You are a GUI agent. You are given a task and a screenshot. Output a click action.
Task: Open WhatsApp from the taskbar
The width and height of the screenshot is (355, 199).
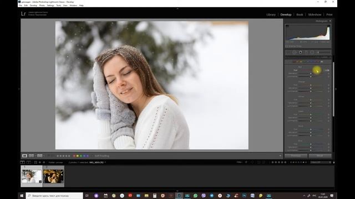(195, 196)
